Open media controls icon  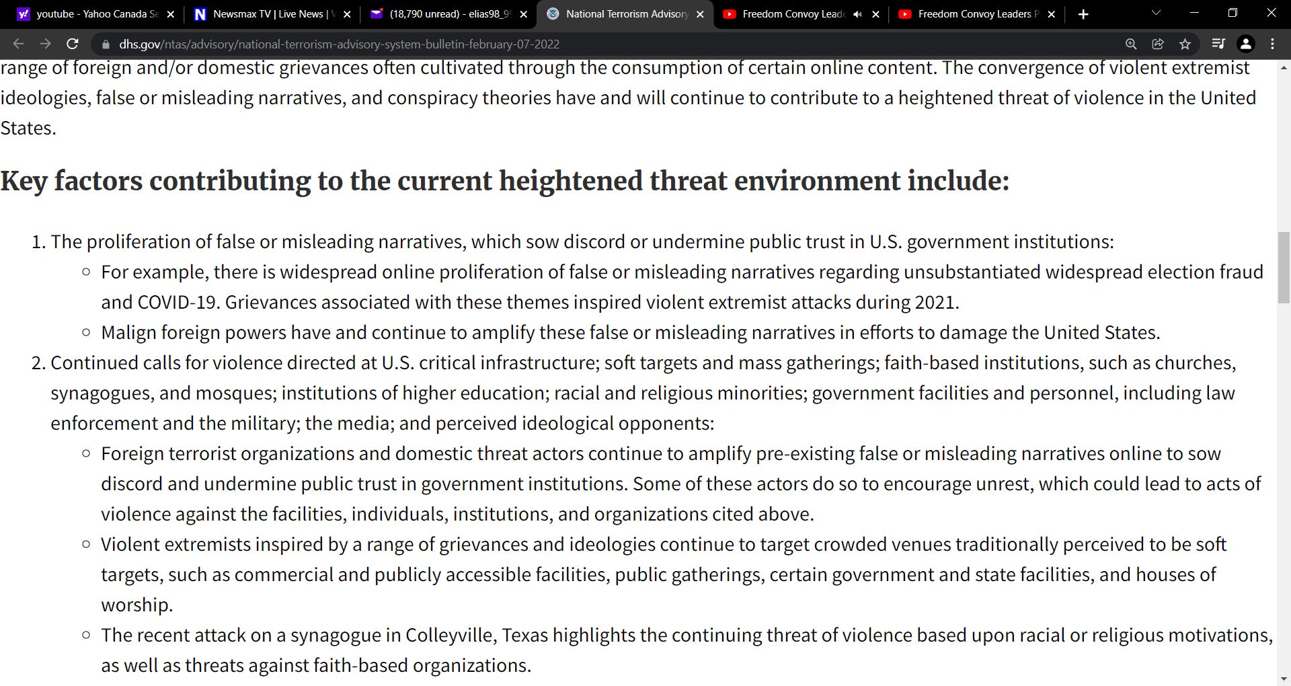tap(1218, 44)
